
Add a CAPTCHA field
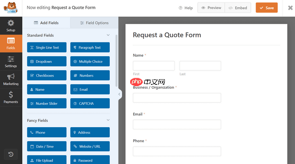(90, 103)
